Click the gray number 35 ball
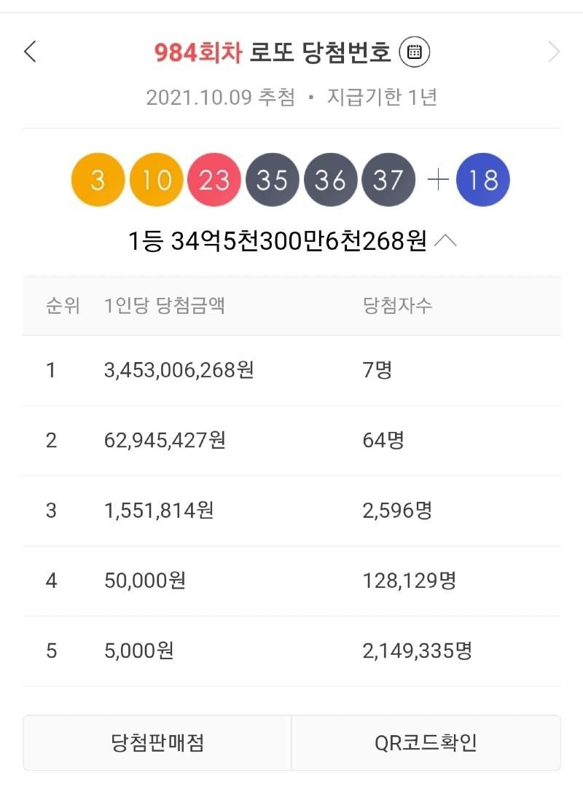The width and height of the screenshot is (583, 786). point(273,179)
